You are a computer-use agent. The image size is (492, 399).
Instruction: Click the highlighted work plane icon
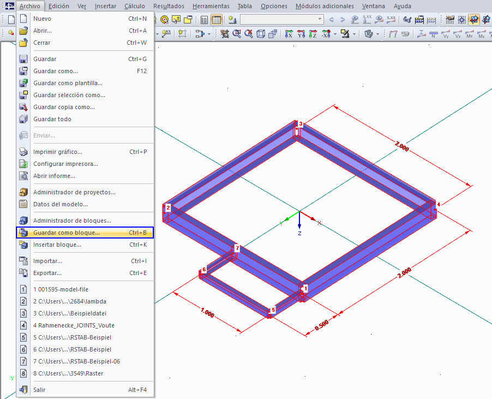[474, 20]
